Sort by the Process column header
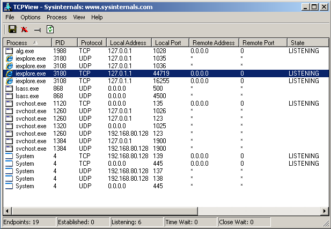The image size is (331, 229). pos(27,42)
